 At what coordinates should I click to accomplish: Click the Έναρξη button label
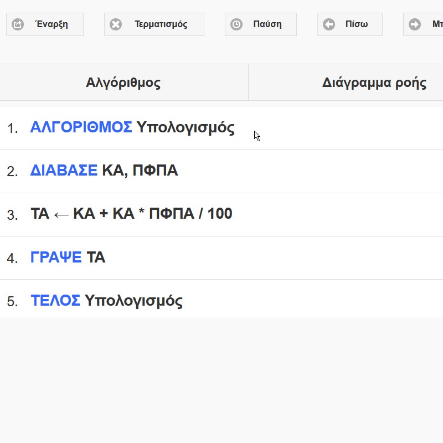(x=51, y=24)
